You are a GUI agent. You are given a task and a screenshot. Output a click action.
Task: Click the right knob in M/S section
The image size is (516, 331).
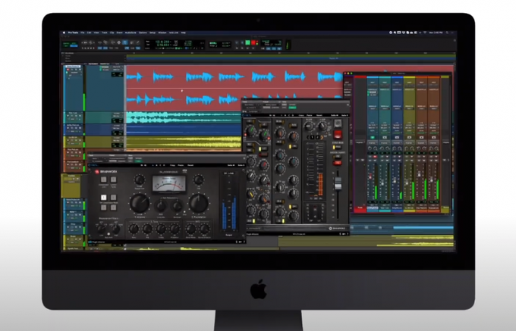[x=204, y=229]
